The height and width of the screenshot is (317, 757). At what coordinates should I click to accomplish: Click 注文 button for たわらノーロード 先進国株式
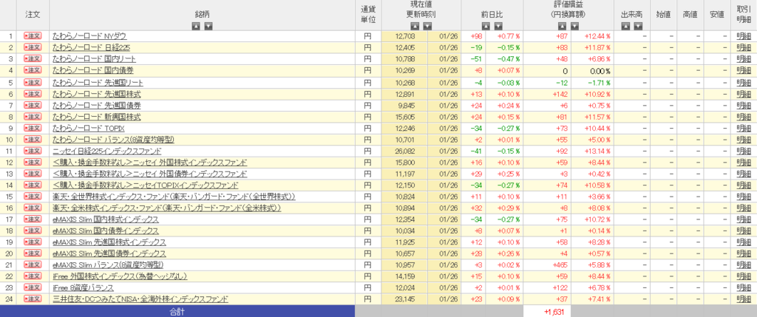33,94
